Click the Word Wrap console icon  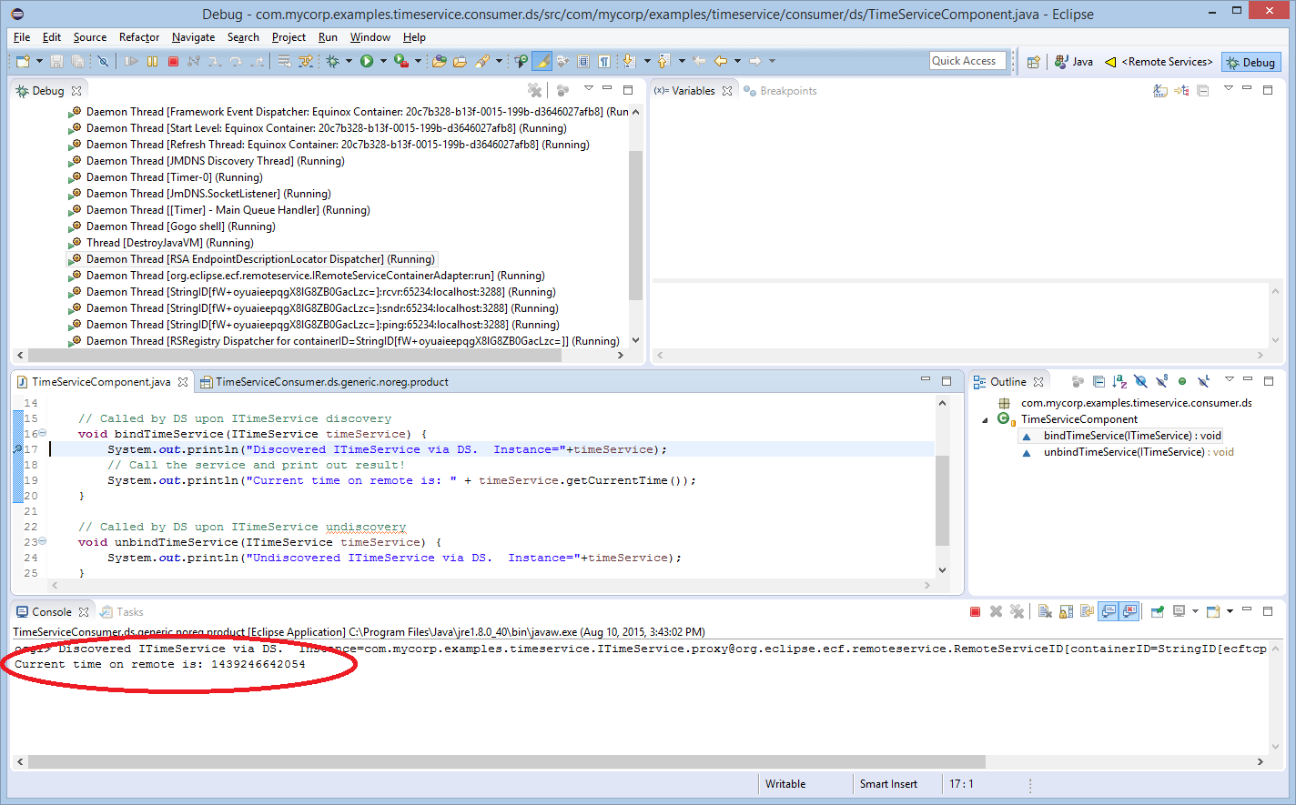tap(1087, 611)
